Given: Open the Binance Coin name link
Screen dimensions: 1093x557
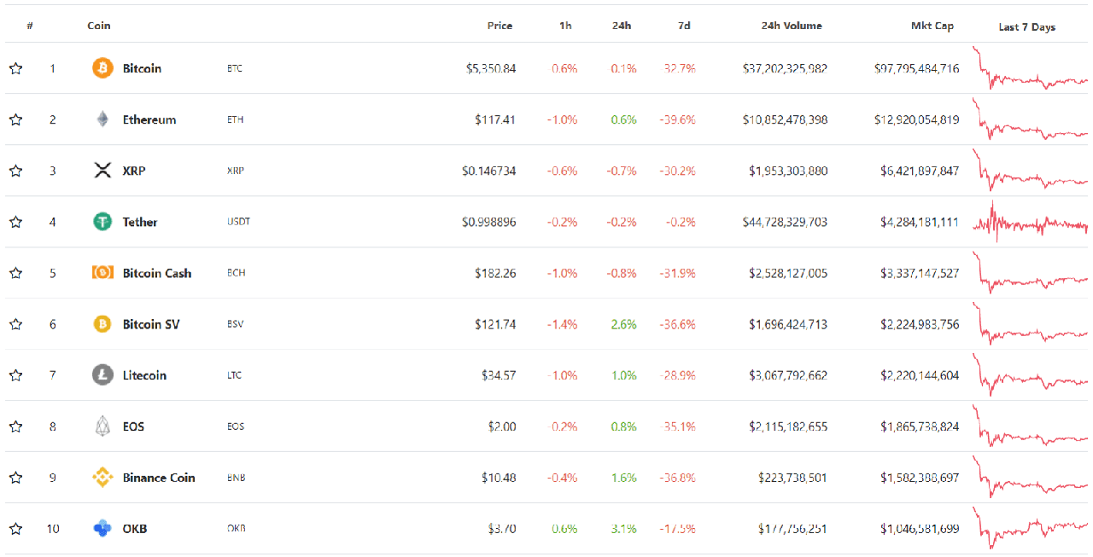Looking at the screenshot, I should (x=159, y=478).
